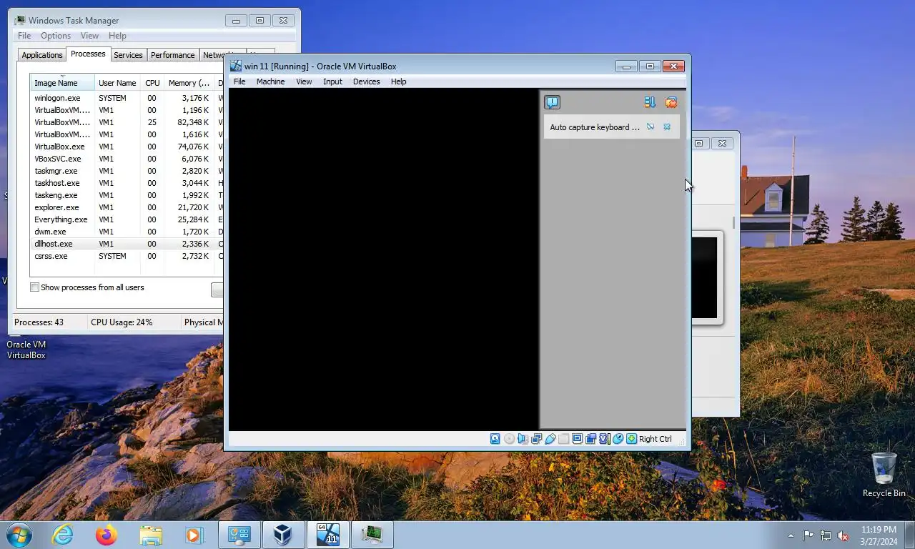Click the green arrow keyboard capture indicator
Screen dimensions: 915x549
[x=632, y=439]
